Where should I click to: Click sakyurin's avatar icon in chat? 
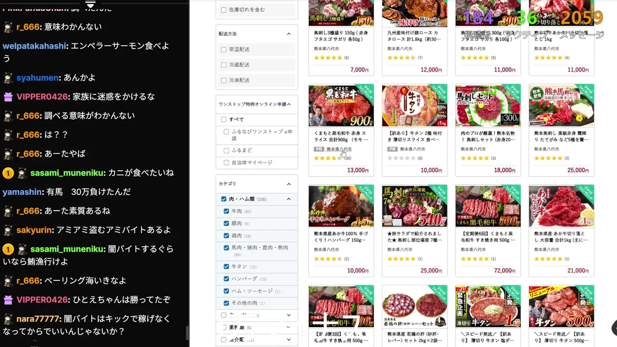8,230
